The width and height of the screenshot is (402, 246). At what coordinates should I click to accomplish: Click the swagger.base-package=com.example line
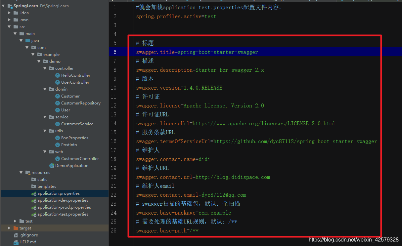point(184,213)
